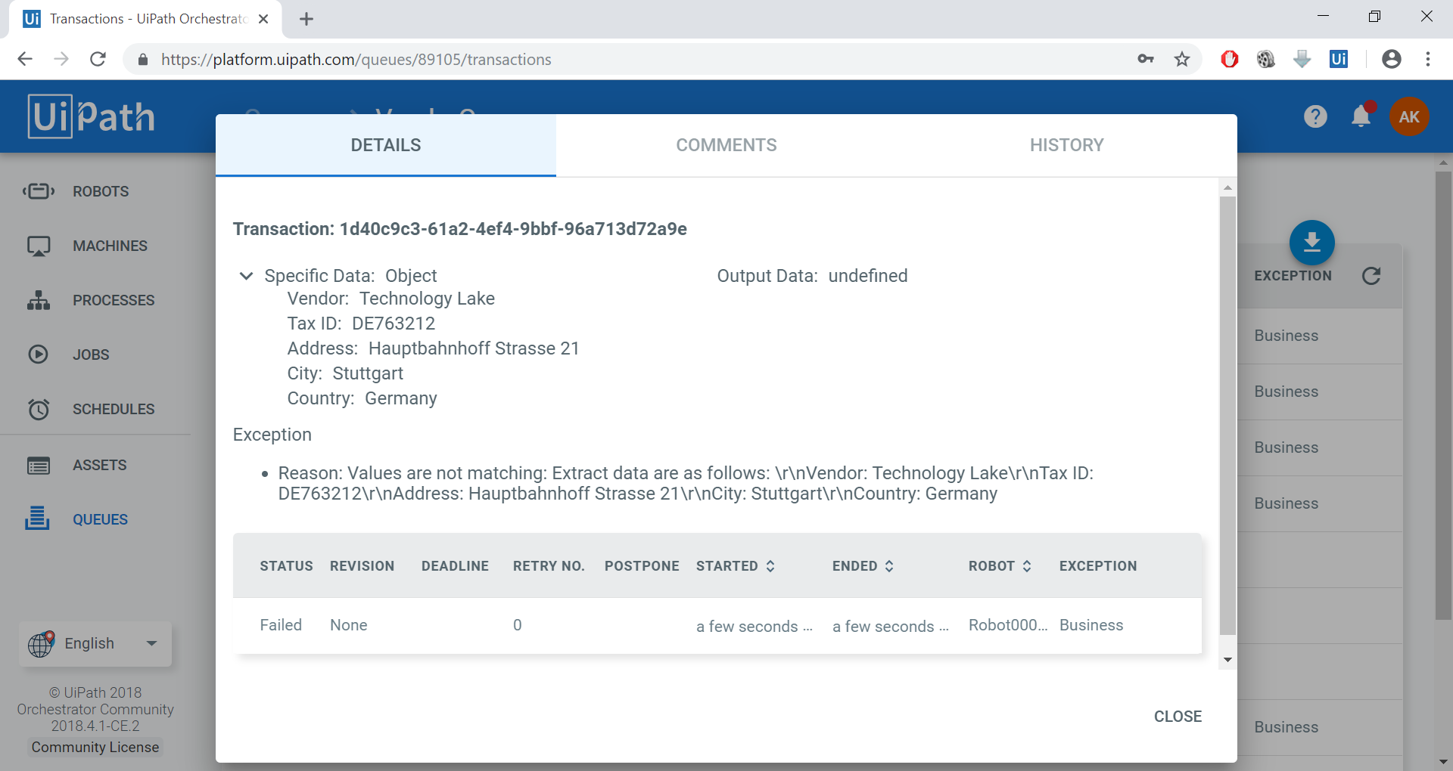1453x771 pixels.
Task: Close the Transactions browser tab
Action: (263, 19)
